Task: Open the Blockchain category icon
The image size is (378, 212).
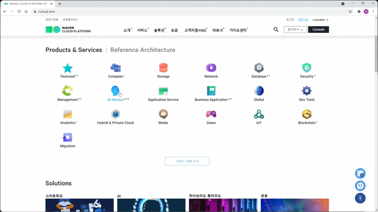Action: tap(306, 114)
